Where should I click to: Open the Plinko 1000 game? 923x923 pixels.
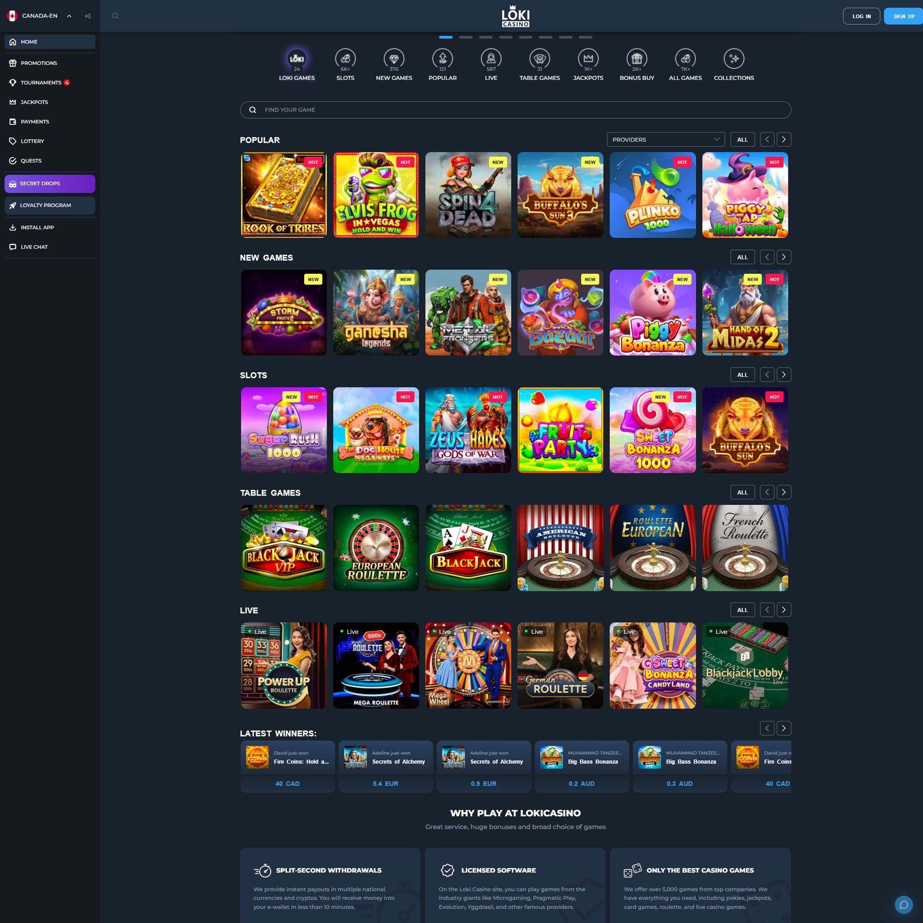(x=652, y=195)
